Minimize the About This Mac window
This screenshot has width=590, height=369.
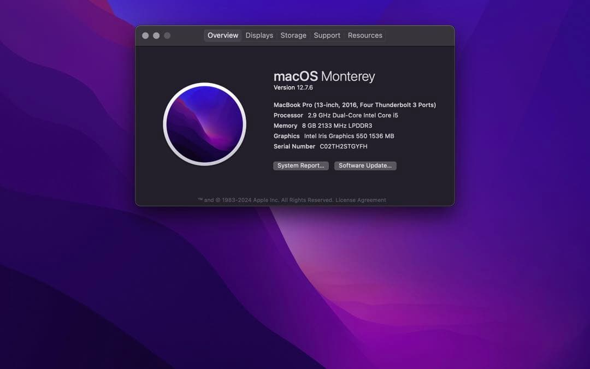click(x=156, y=35)
